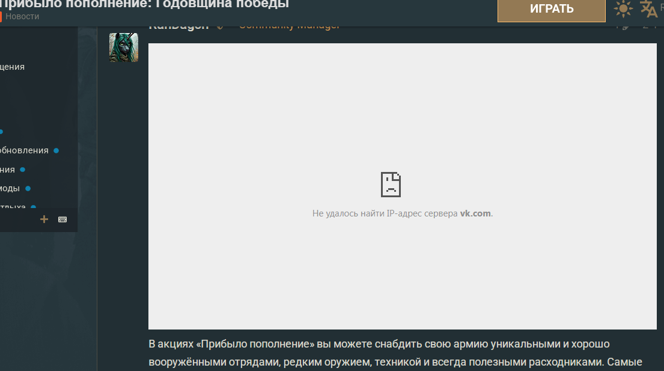Click blue dot on row between обновления and моды
Viewport: 664px width, 371px height.
(23, 170)
